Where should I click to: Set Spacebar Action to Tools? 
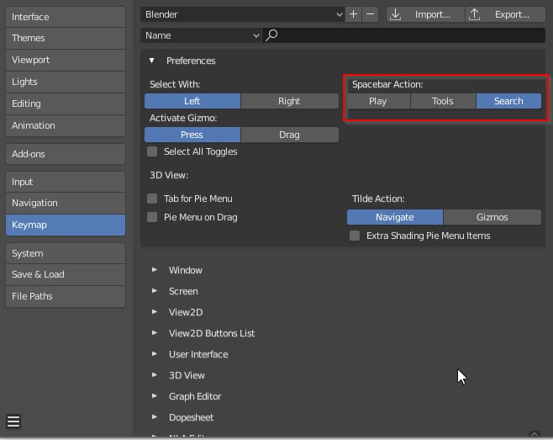click(x=443, y=101)
